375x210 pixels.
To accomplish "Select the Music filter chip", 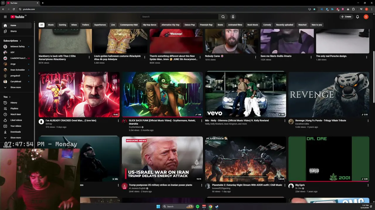I will 51,25.
